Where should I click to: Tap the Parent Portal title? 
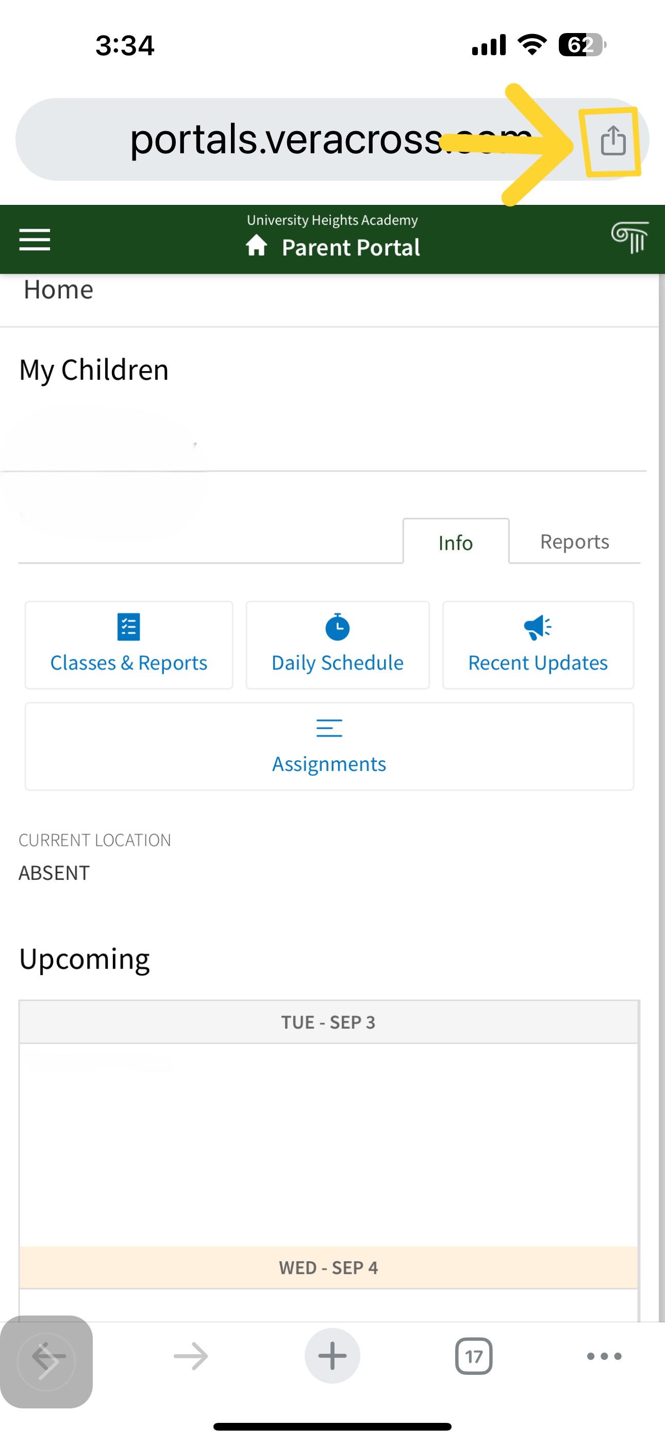[351, 248]
